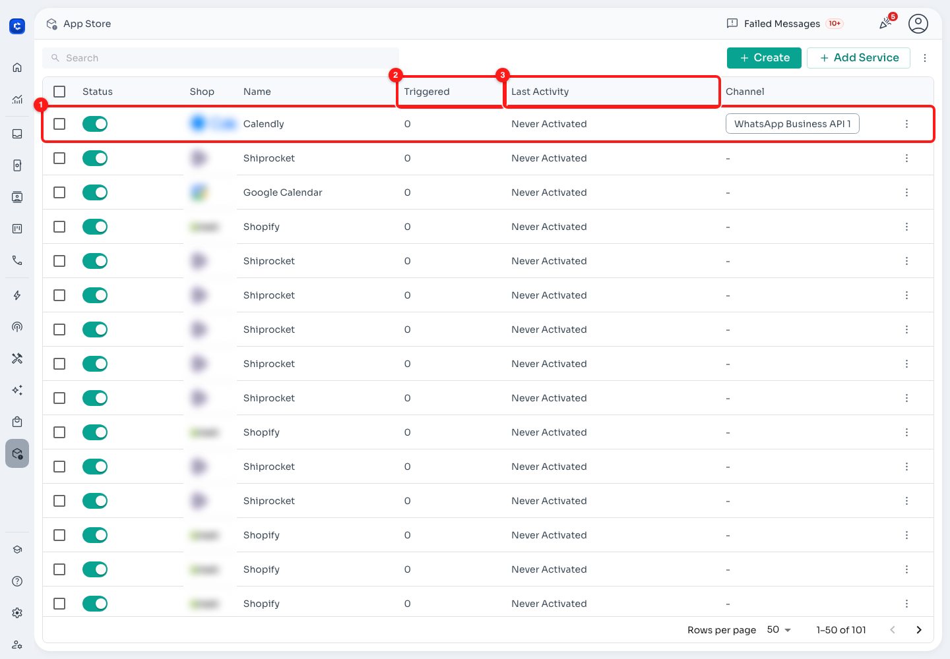Open the party popper announcements icon

[886, 24]
